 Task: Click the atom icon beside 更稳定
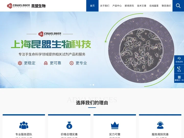(20, 63)
